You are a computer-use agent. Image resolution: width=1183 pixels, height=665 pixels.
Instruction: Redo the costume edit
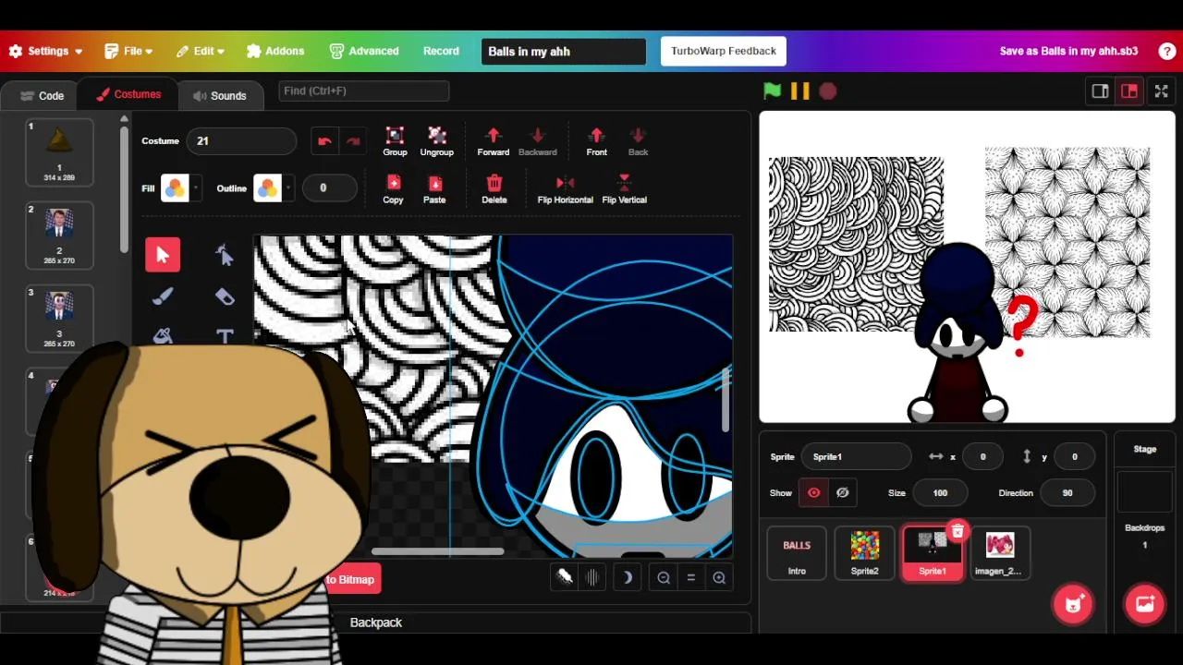pyautogui.click(x=353, y=141)
